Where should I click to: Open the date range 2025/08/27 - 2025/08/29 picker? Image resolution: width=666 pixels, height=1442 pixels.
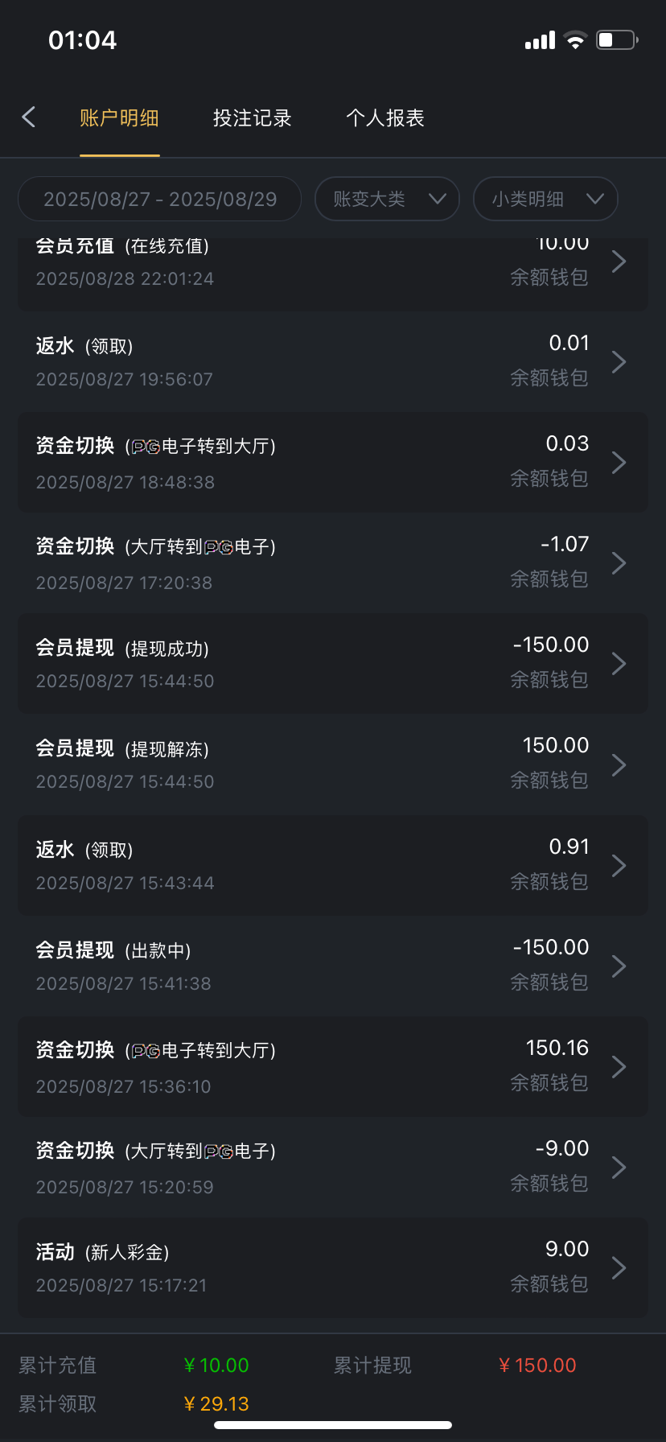click(159, 199)
